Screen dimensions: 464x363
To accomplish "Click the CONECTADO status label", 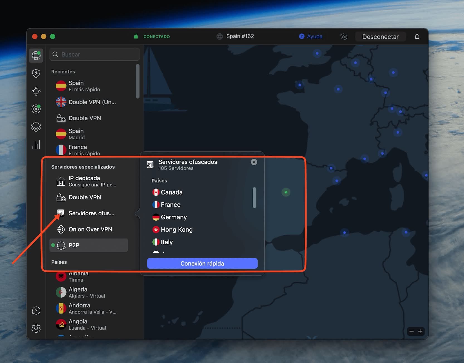I will pos(157,36).
